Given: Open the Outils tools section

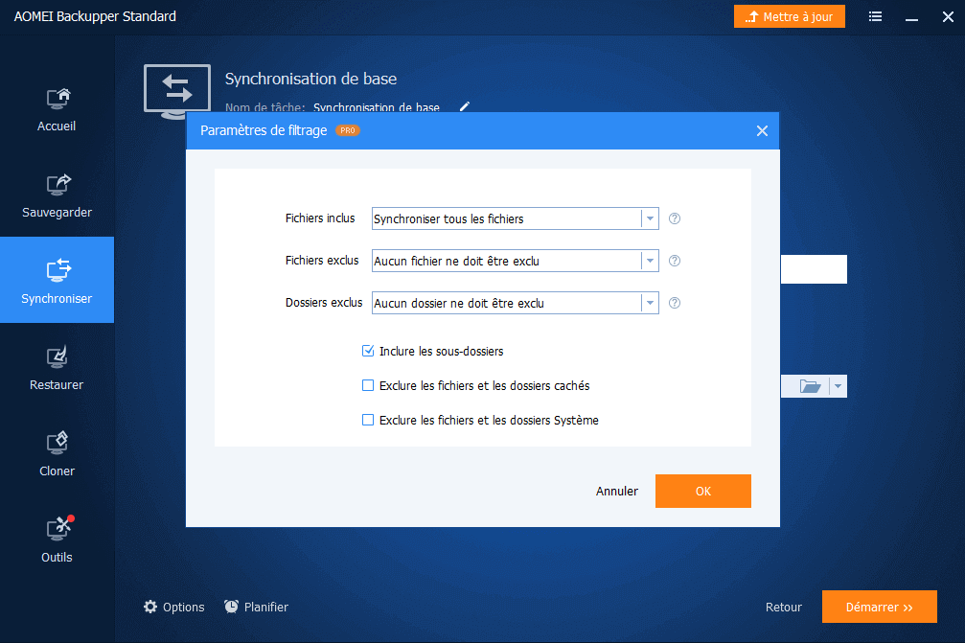Looking at the screenshot, I should click(x=57, y=540).
